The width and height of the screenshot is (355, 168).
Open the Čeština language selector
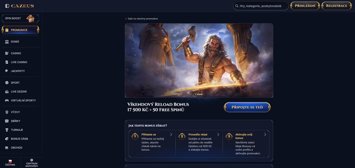[10, 163]
